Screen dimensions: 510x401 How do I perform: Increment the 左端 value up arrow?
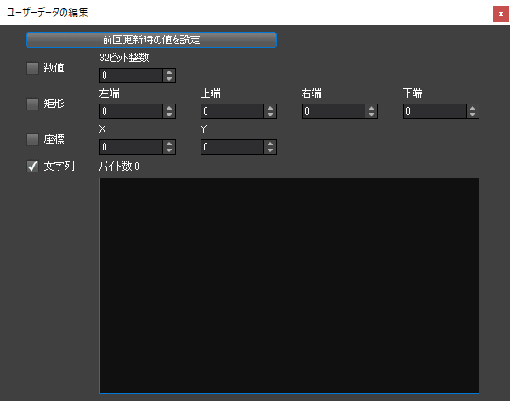tap(169, 108)
